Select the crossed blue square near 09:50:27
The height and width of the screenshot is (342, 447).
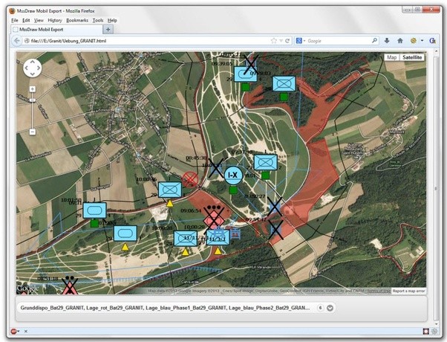click(275, 207)
